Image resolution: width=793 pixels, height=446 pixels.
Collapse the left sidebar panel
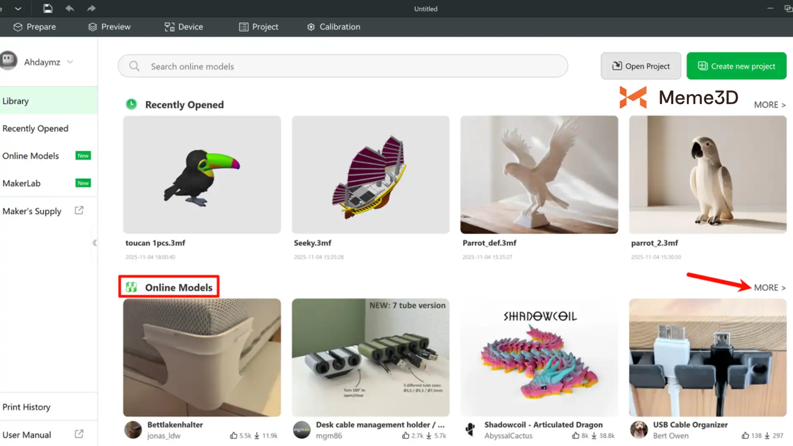[x=95, y=243]
